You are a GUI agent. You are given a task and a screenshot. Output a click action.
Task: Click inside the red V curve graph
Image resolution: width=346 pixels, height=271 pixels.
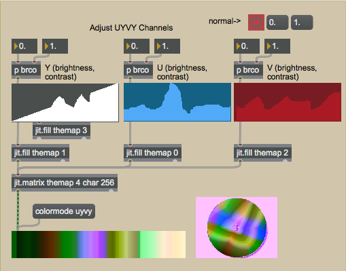point(288,103)
